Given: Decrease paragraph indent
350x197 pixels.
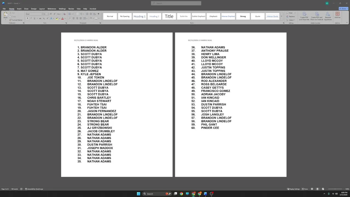Looking at the screenshot, I should (87, 14).
